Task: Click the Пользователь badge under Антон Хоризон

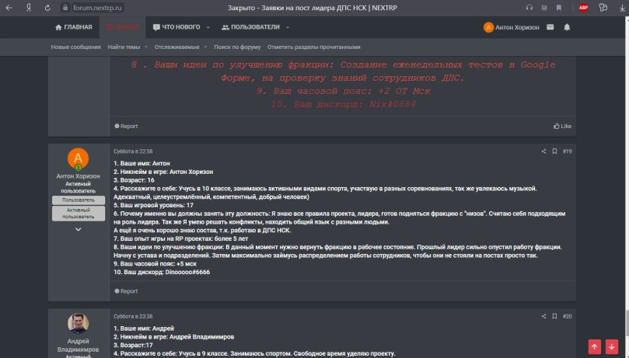Action: coord(79,200)
